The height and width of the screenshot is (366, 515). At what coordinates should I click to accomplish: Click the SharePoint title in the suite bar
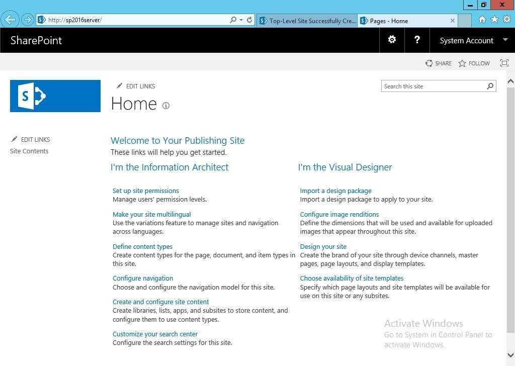[x=36, y=40]
